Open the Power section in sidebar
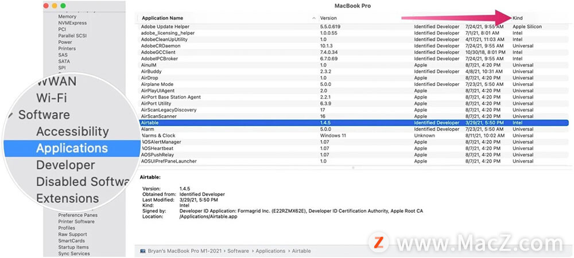Screen dimensions: 574x258 click(65, 42)
